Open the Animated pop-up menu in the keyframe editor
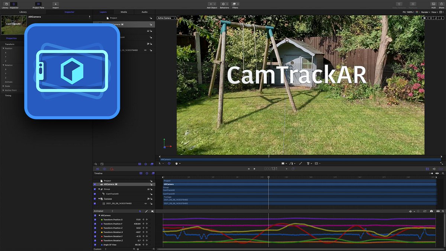This screenshot has height=251, width=446. [101, 211]
